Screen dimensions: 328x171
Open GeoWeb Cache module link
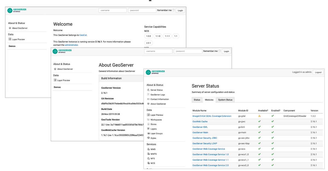[200, 121]
